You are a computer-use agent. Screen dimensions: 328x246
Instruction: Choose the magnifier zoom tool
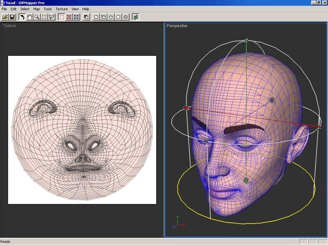pyautogui.click(x=37, y=17)
